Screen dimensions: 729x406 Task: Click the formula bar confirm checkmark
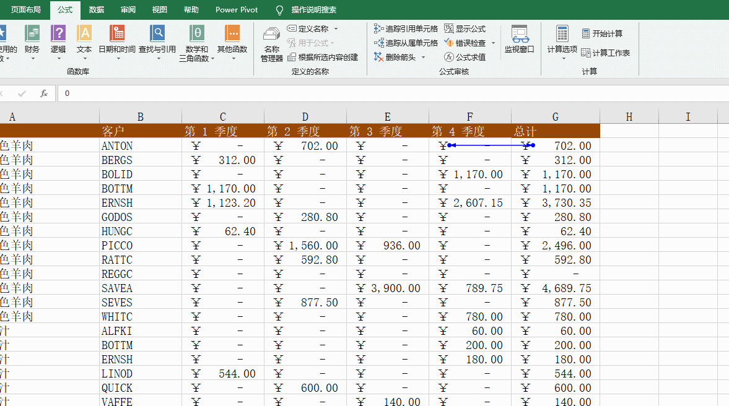(x=22, y=93)
